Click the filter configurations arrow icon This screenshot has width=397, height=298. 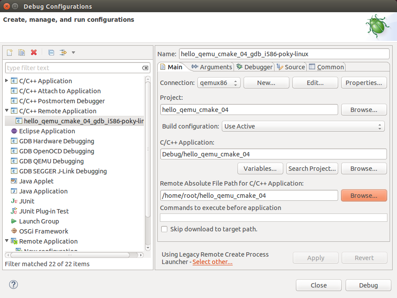coord(63,53)
